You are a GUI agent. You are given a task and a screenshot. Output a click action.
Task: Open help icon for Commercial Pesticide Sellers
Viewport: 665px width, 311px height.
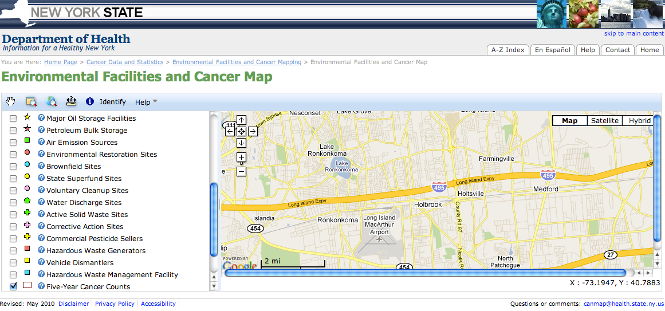click(x=41, y=238)
